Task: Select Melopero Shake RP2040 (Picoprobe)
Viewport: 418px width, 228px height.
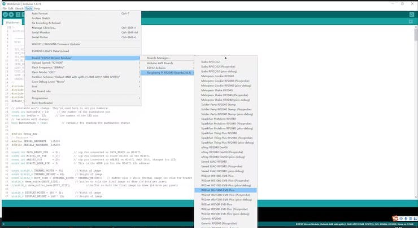Action: (225, 95)
